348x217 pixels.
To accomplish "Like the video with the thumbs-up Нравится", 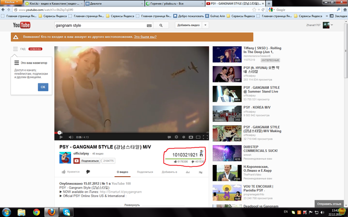I will (71, 172).
